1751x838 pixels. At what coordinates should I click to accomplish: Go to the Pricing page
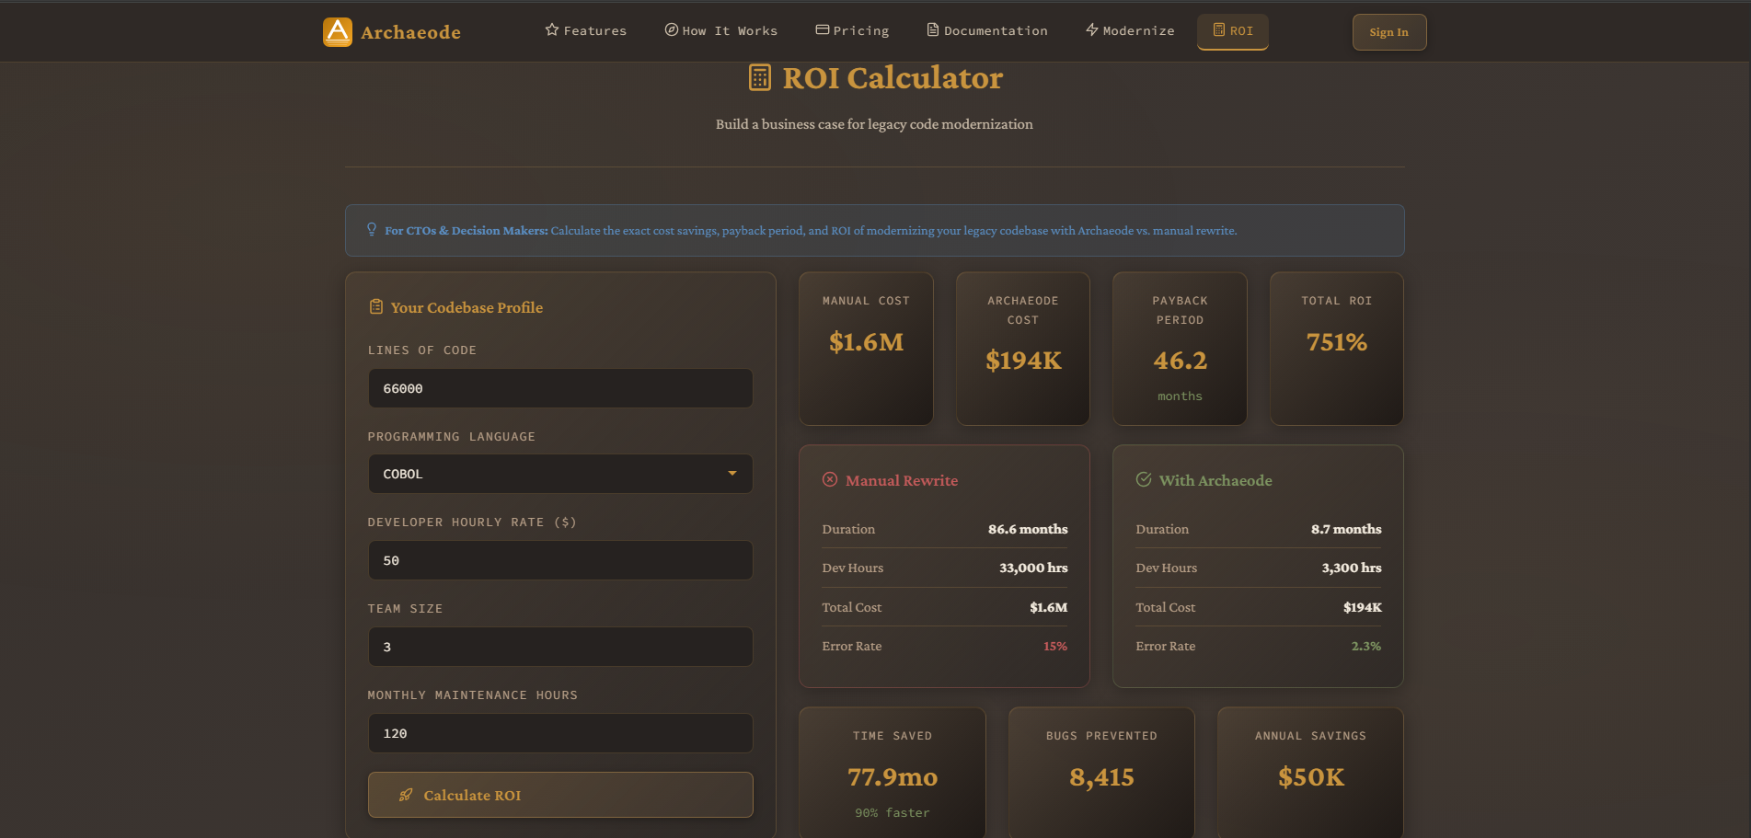[853, 31]
